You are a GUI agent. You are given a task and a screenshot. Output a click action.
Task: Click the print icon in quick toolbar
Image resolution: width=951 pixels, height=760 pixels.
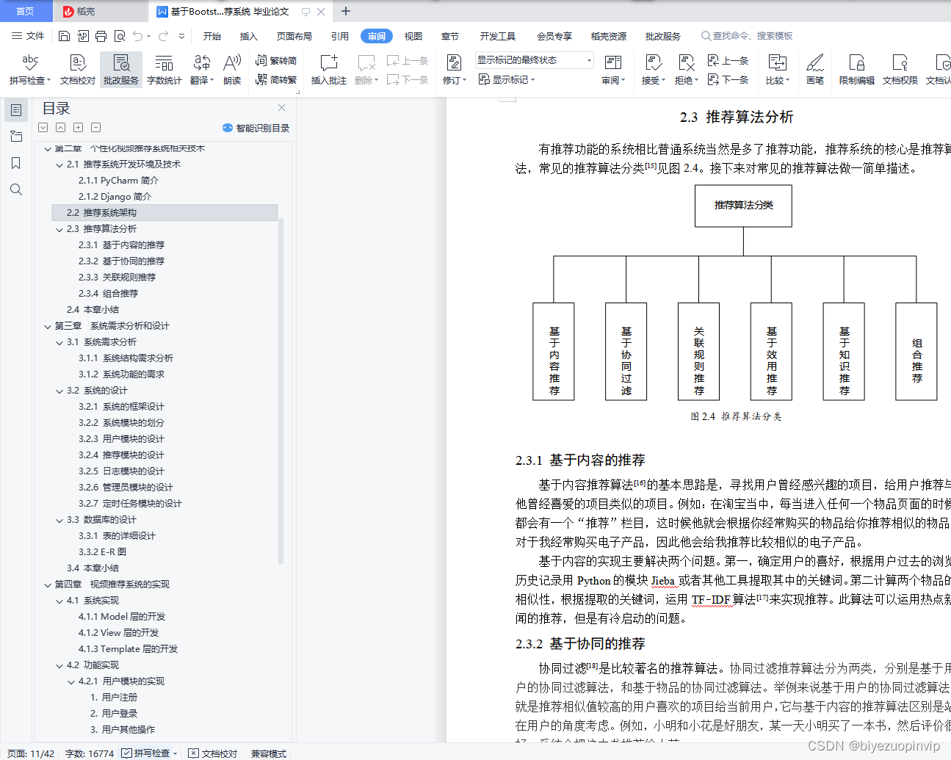101,36
